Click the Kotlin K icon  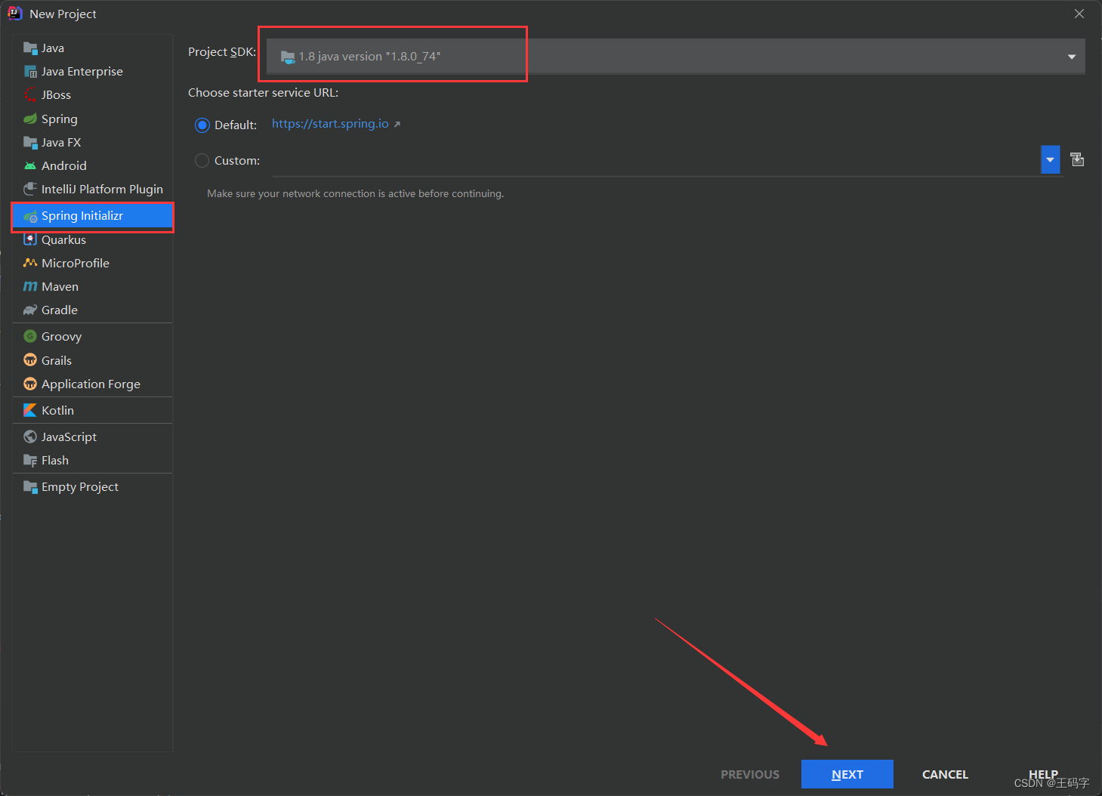point(30,410)
